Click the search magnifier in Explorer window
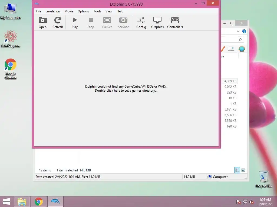The height and width of the screenshot is (207, 277). point(240,40)
